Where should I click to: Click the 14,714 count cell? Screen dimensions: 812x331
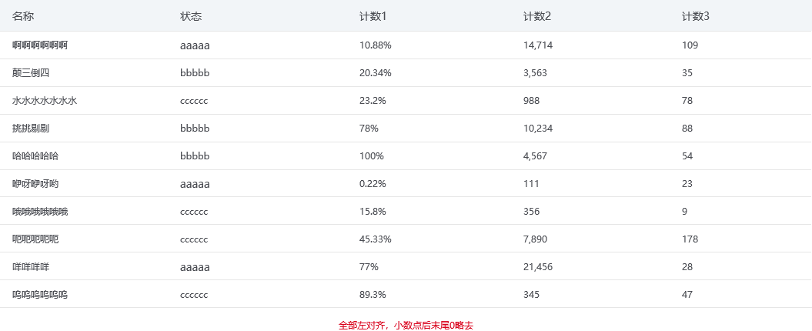537,45
